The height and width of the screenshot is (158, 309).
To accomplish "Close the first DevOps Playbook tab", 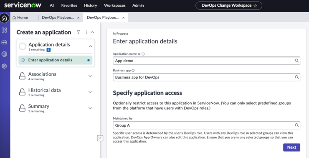I will click(x=78, y=18).
